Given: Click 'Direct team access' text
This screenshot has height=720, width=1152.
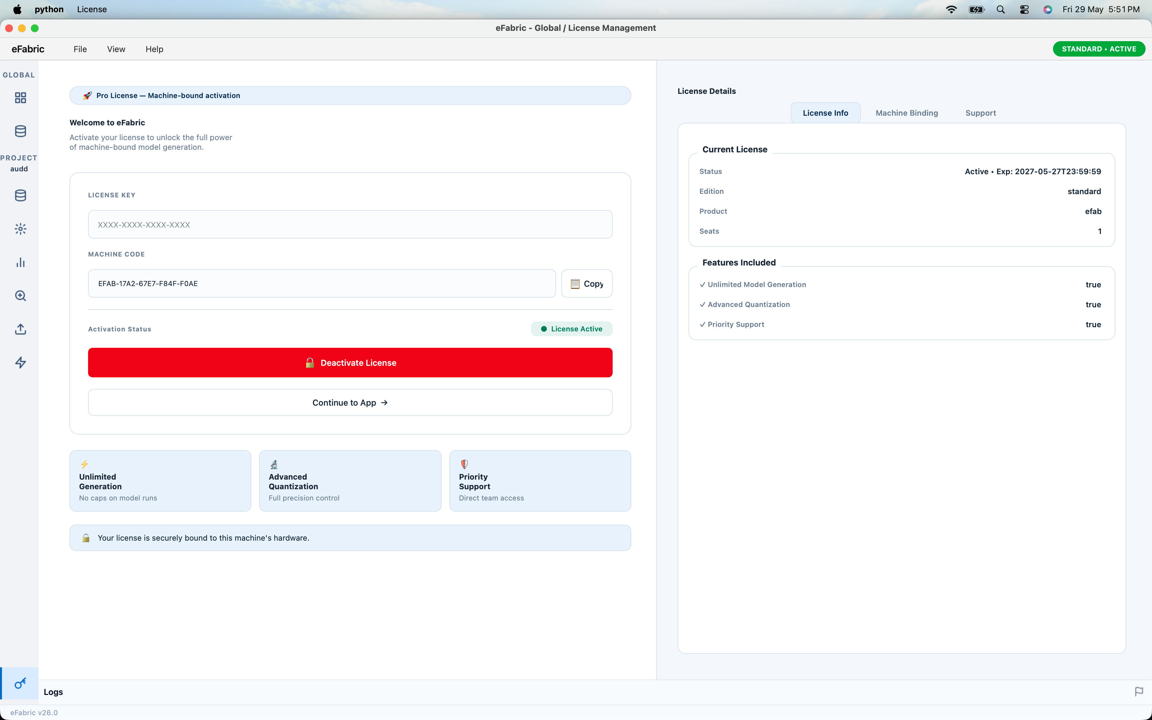Looking at the screenshot, I should tap(491, 498).
